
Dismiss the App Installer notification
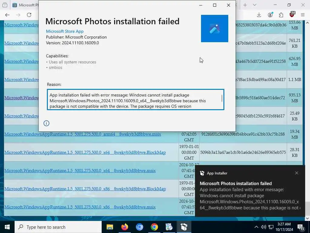pyautogui.click(x=297, y=173)
